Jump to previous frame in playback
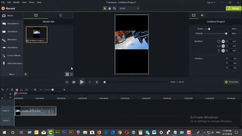The width and height of the screenshot is (242, 136). [x=67, y=82]
